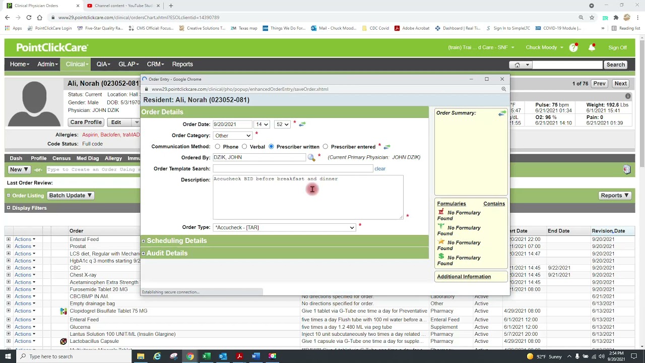Open Chrome's three-dot menu
The image size is (645, 363).
tap(637, 18)
